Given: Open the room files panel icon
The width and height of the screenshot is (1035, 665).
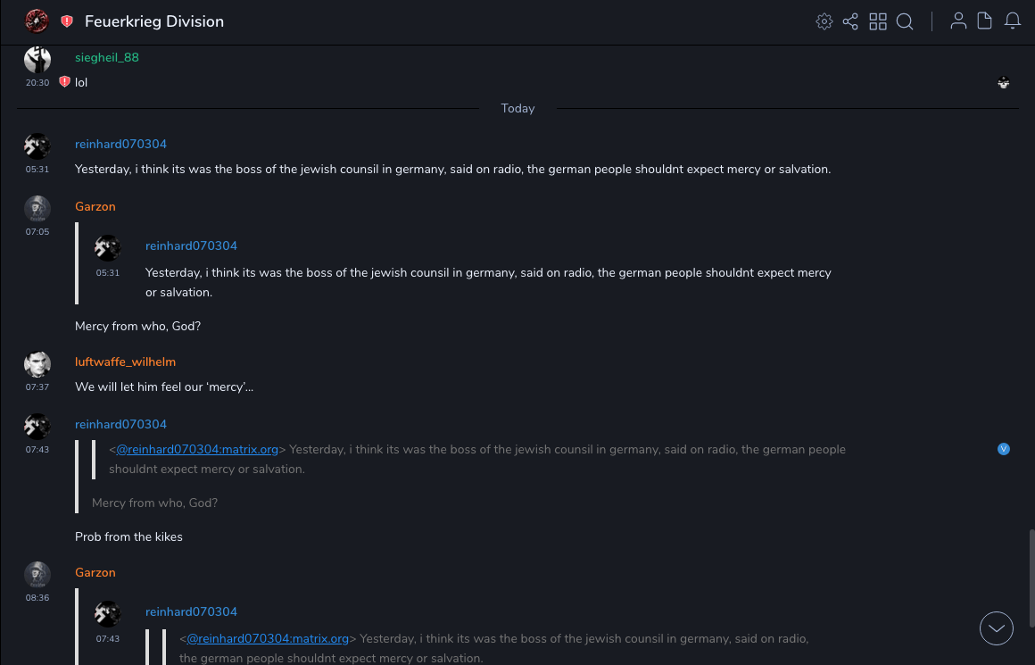Looking at the screenshot, I should [985, 21].
